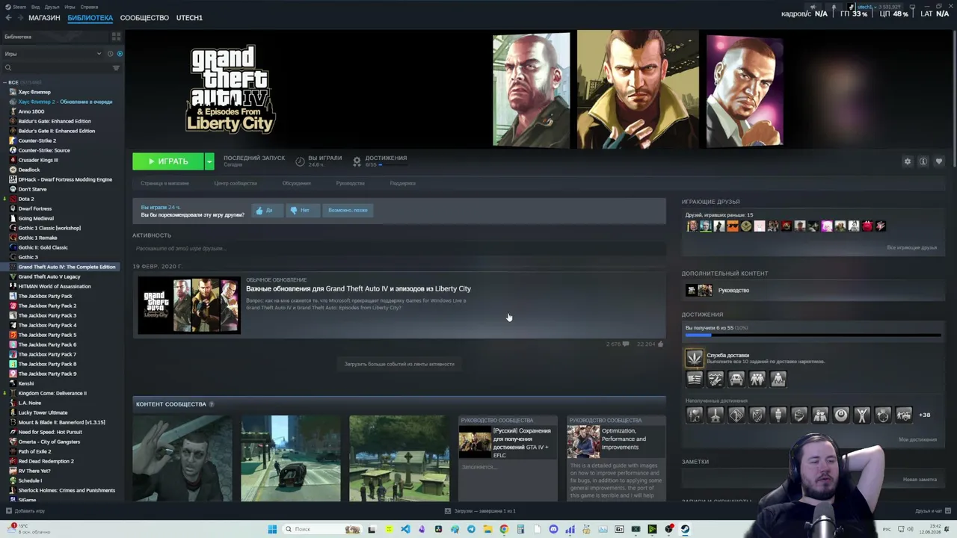Open downloads status 'Загрузки — завершена 1 из 1'
Image resolution: width=957 pixels, height=538 pixels.
click(x=480, y=511)
